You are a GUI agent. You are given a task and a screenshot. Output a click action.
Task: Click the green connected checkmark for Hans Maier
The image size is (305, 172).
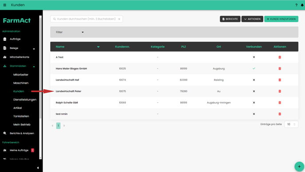(x=254, y=68)
